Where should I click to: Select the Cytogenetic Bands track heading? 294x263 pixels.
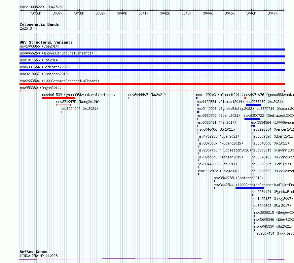coord(39,24)
